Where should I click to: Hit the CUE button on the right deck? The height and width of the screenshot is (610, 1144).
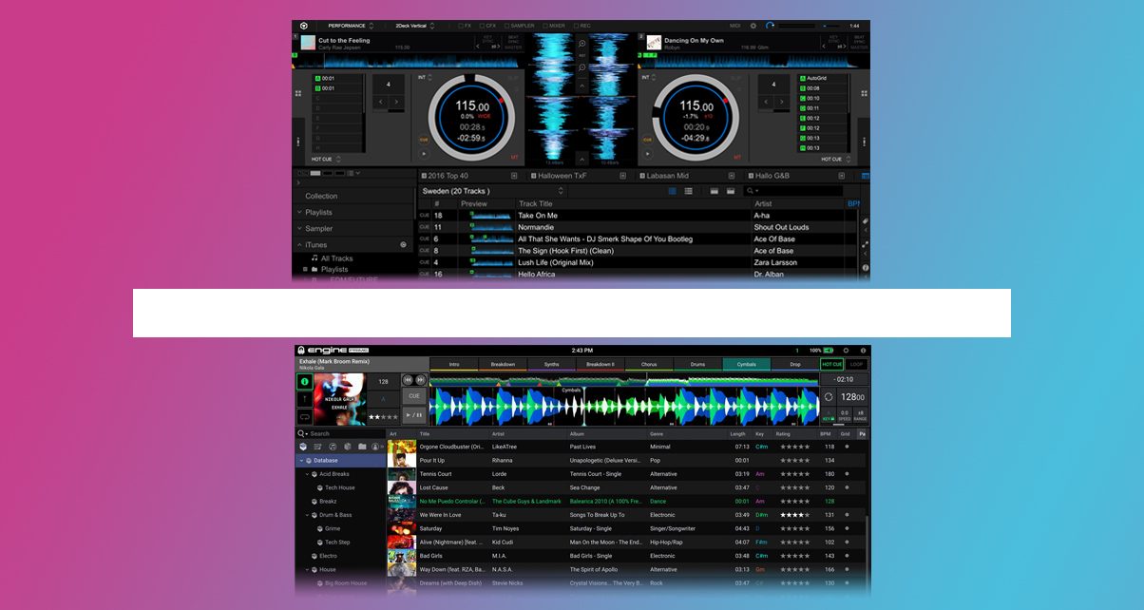coord(650,140)
